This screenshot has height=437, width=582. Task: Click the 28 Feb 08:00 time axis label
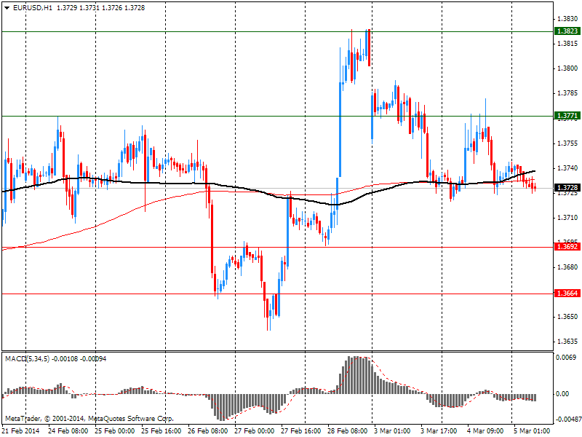pos(348,430)
